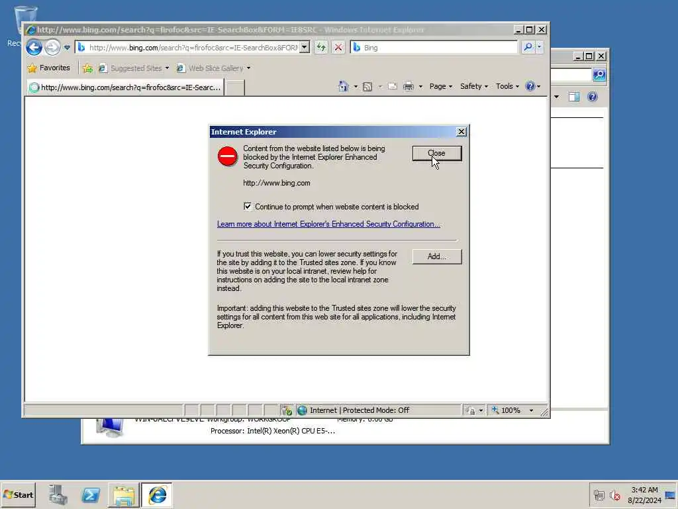The image size is (678, 509).
Task: Open Suggested Sites link
Action: pos(130,68)
